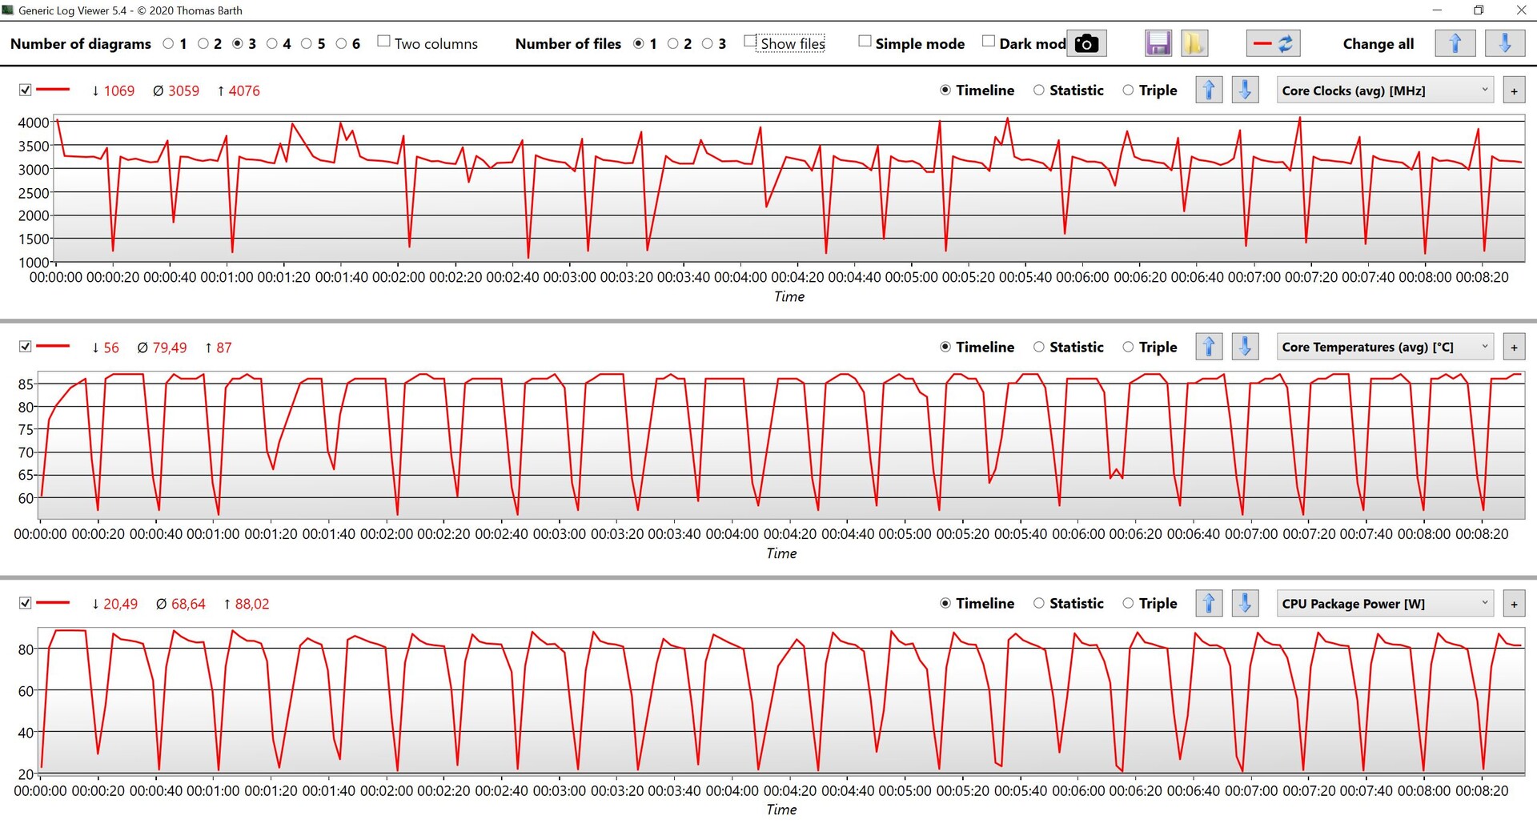This screenshot has height=832, width=1537.
Task: Move Core Temperatures diagram up with arrow
Action: (x=1209, y=347)
